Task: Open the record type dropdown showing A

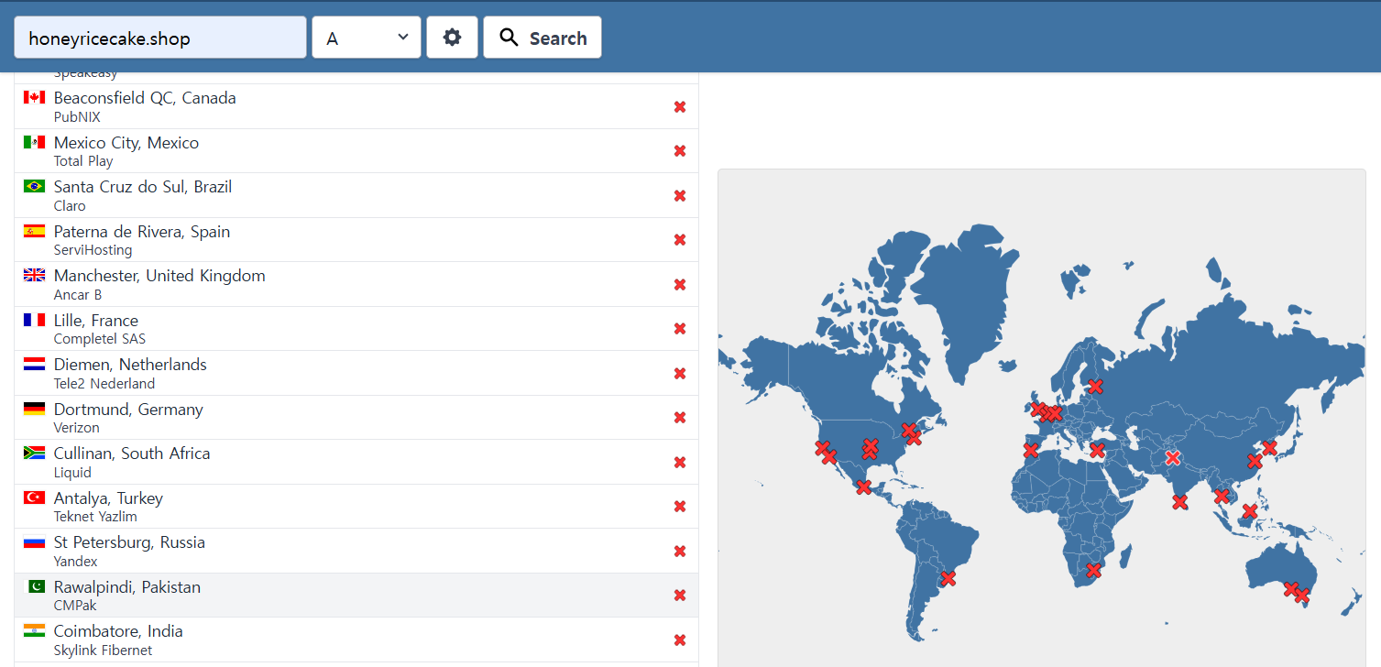Action: 367,38
